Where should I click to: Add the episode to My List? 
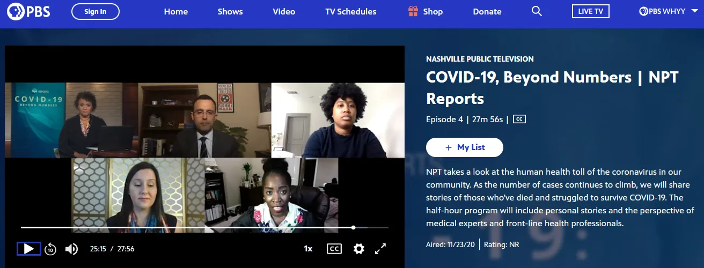(465, 147)
